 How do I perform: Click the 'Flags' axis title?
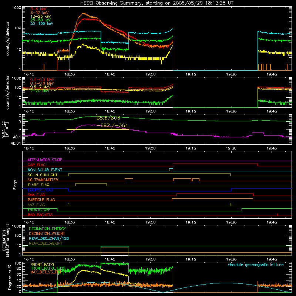[15, 185]
